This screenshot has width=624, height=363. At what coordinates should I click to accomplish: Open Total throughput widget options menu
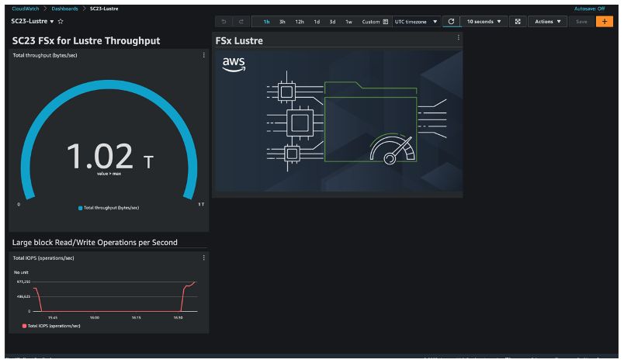[204, 55]
